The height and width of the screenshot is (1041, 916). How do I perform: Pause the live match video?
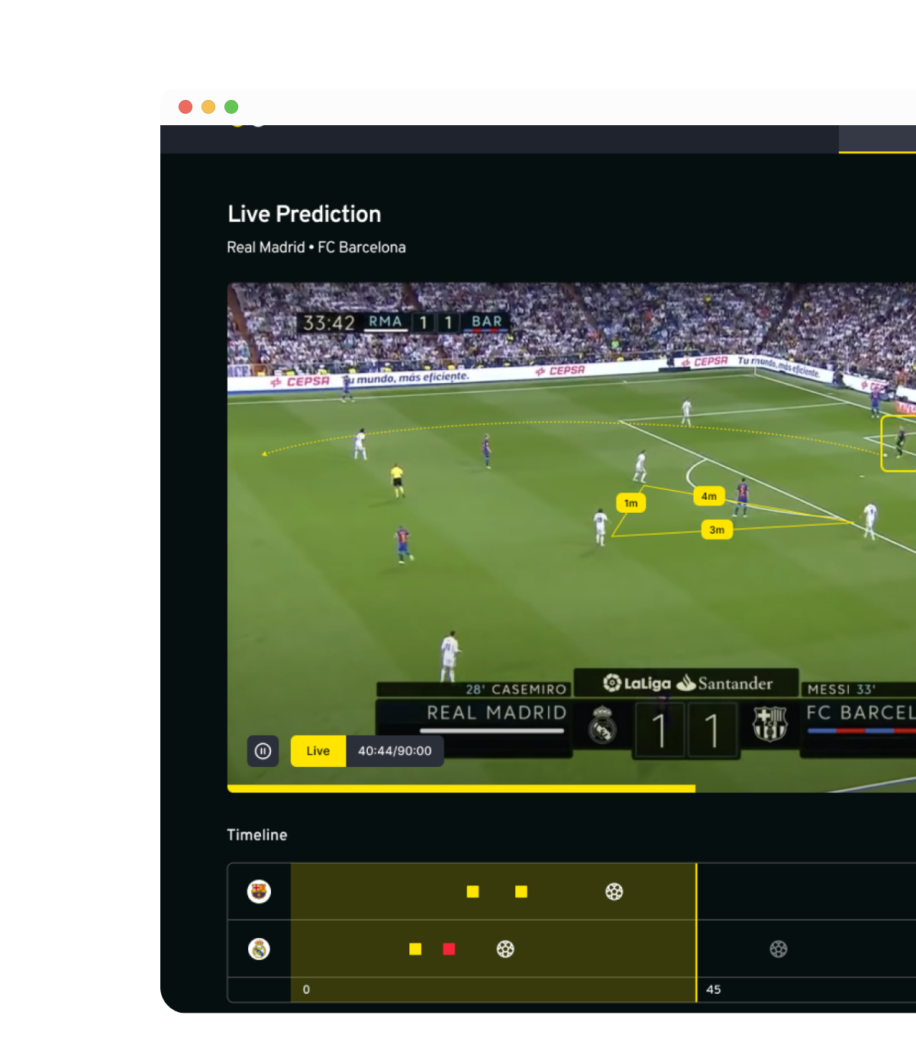[263, 751]
